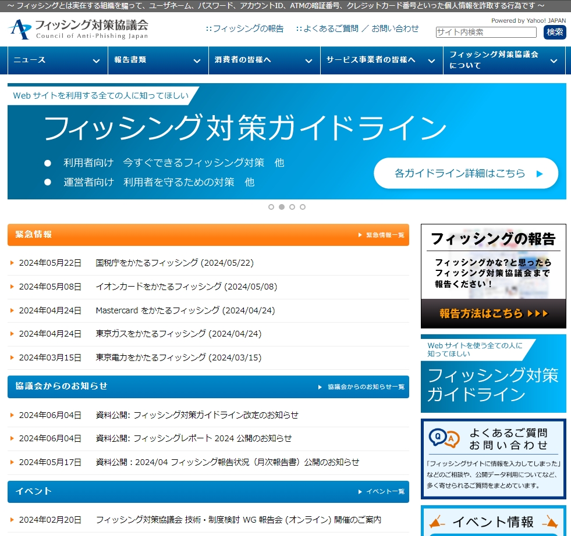This screenshot has width=571, height=536.
Task: Click the arrow icon next to 協議会からのお知らせ一覧
Action: point(320,387)
